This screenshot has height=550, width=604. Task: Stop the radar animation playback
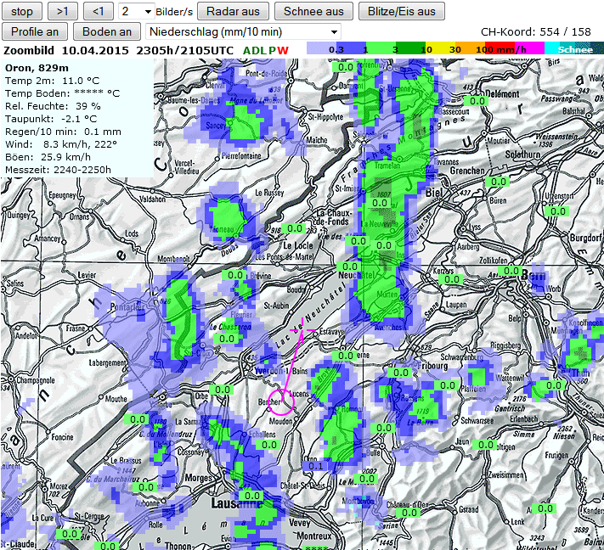coord(22,11)
